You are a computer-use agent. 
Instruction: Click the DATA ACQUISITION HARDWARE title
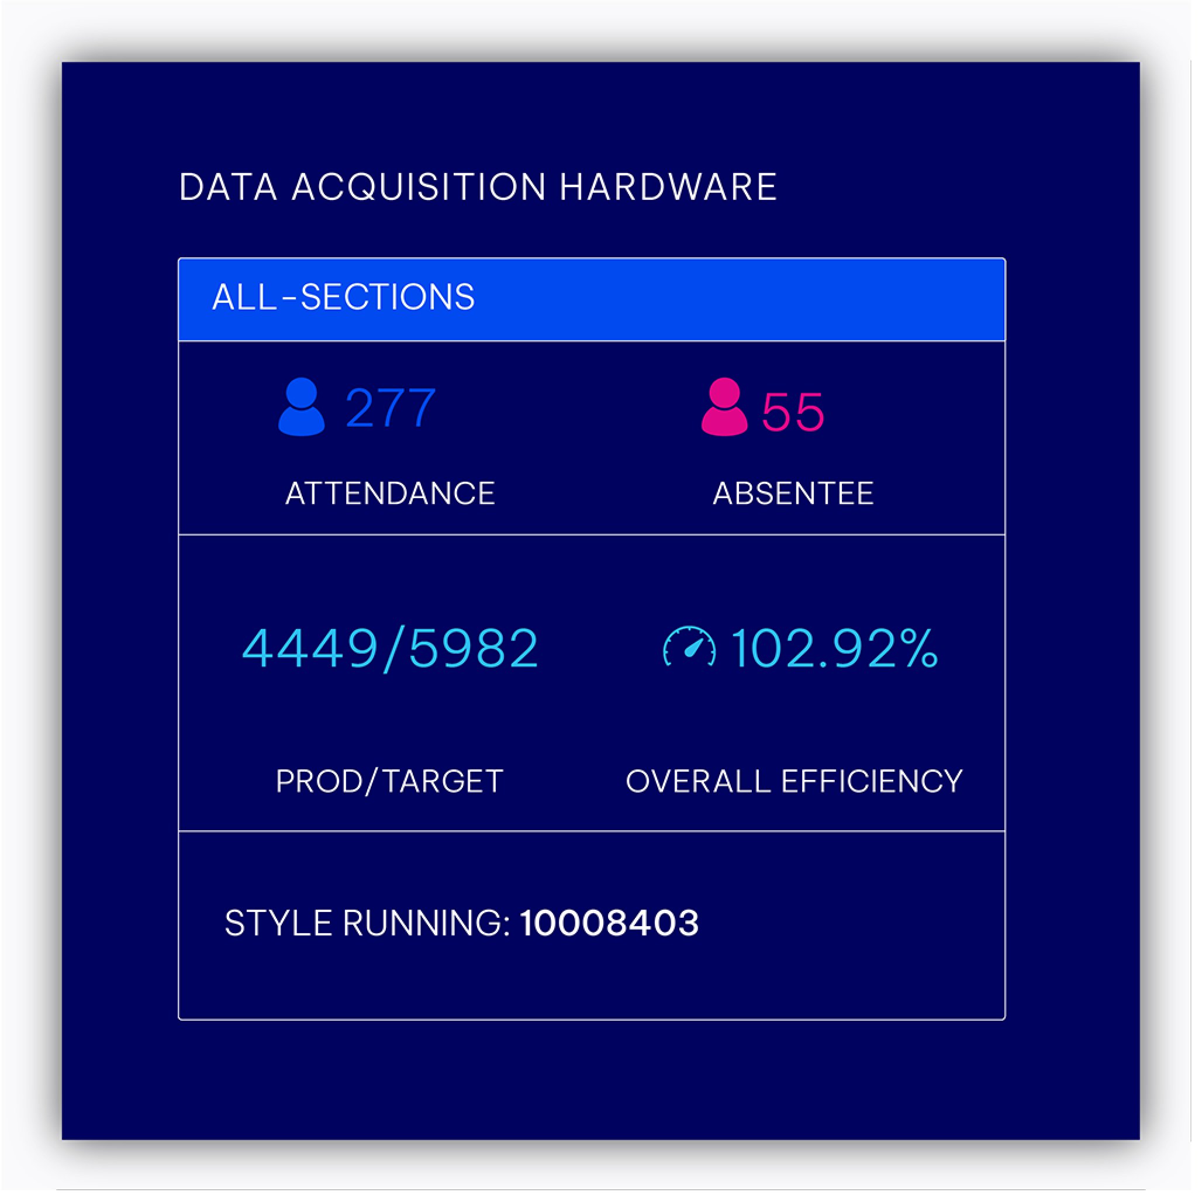point(478,186)
